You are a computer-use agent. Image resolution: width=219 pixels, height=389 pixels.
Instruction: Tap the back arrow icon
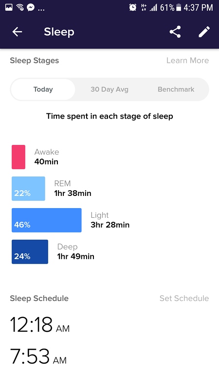tap(17, 32)
